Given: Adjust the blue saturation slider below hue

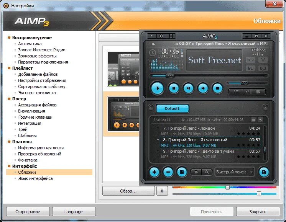Looking at the screenshot, I should [224, 194].
